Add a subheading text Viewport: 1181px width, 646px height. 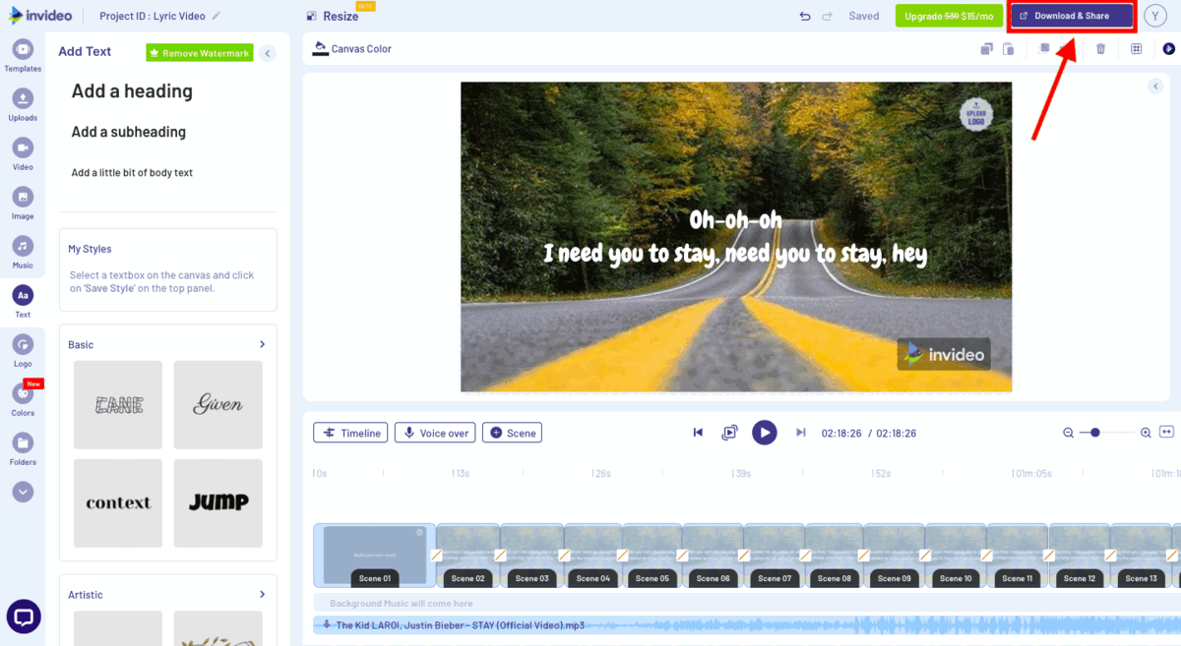(129, 132)
